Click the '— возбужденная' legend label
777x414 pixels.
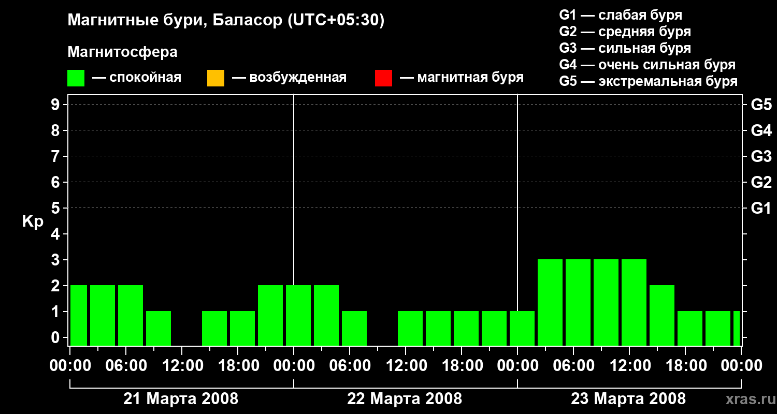[289, 78]
